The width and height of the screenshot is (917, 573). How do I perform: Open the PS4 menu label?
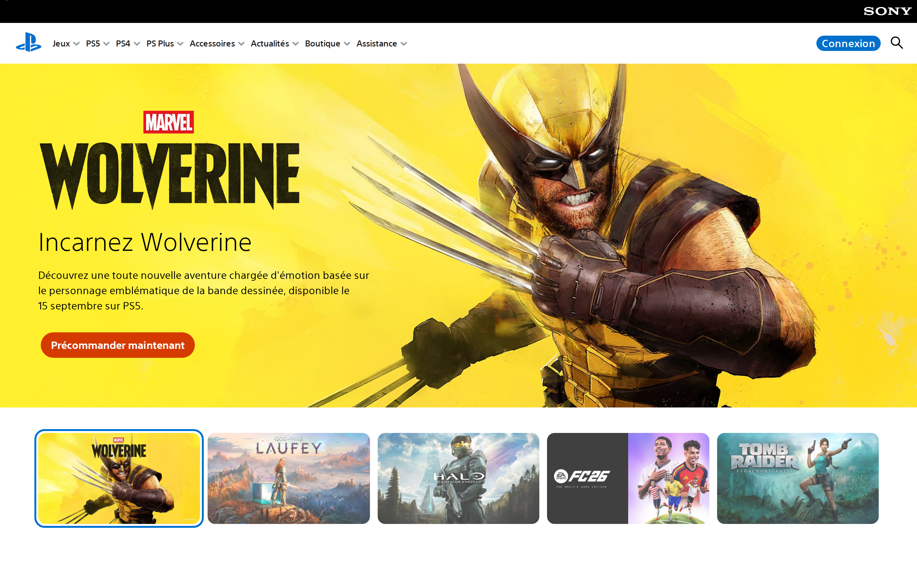click(123, 44)
